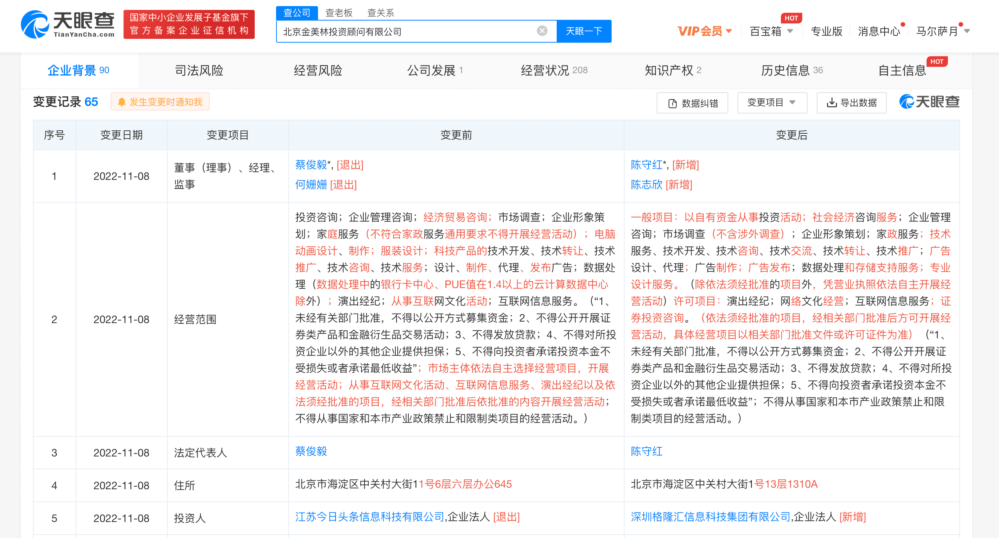Click the 发生变更时通知我 button
999x538 pixels.
click(x=160, y=102)
